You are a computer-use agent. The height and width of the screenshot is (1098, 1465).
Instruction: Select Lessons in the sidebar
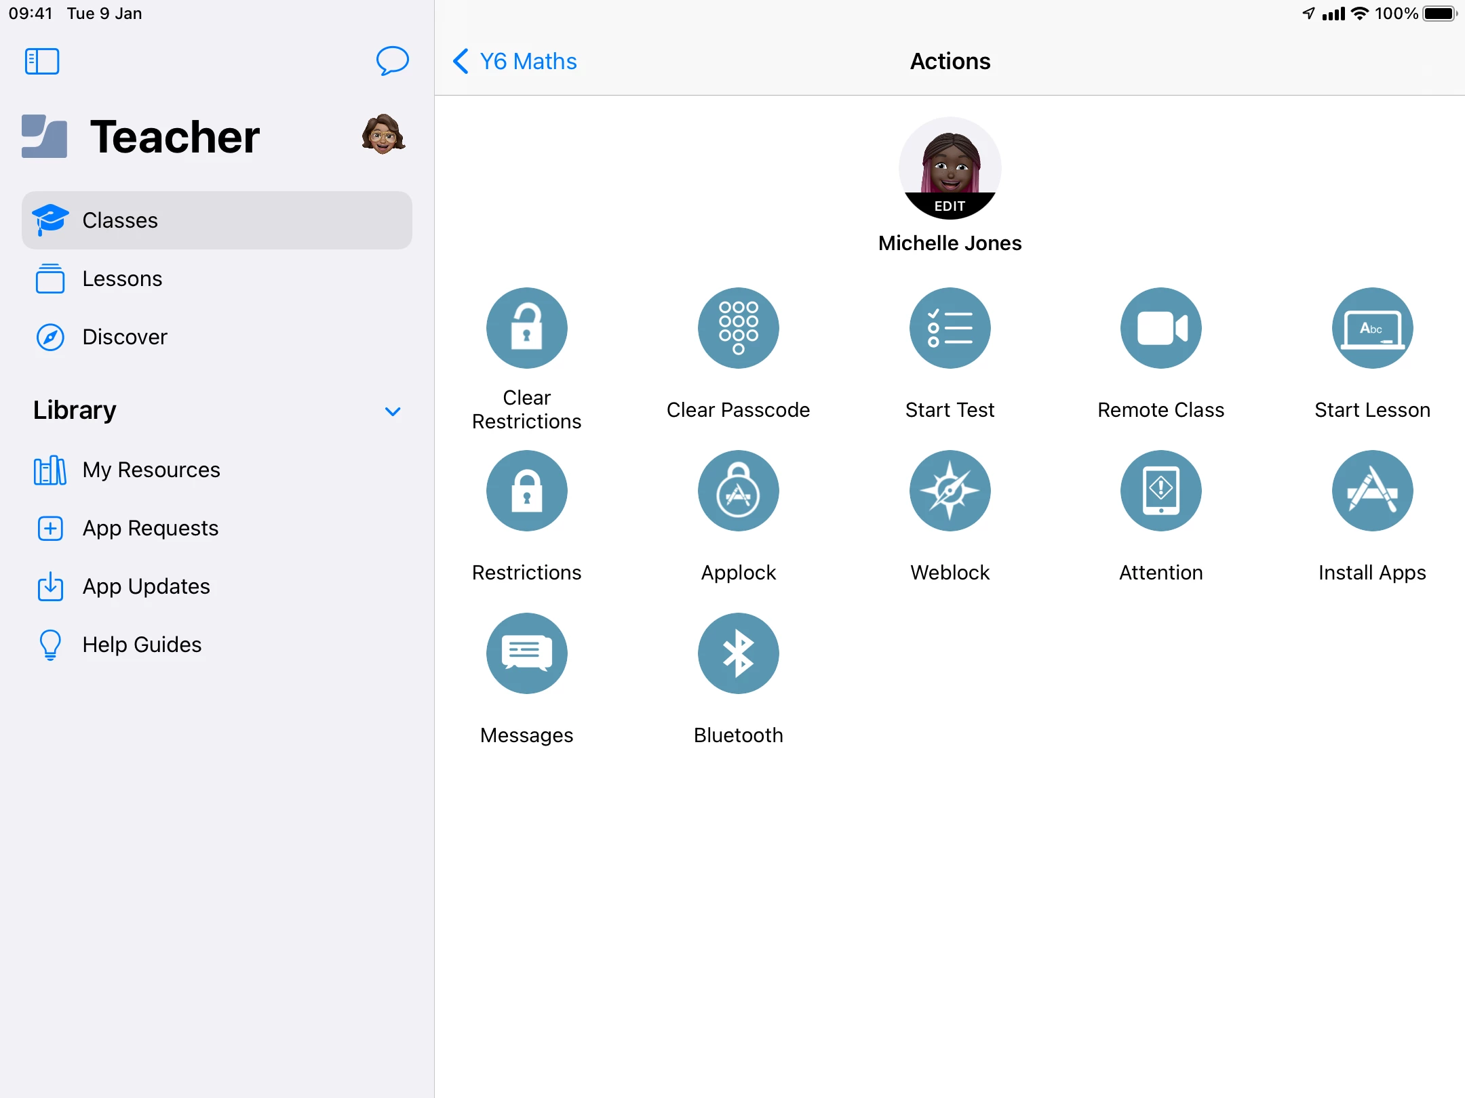click(122, 279)
